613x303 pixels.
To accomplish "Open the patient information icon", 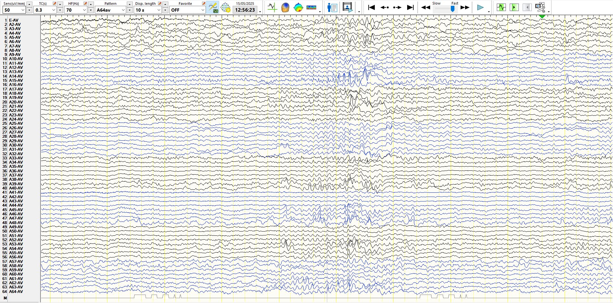I will [332, 7].
